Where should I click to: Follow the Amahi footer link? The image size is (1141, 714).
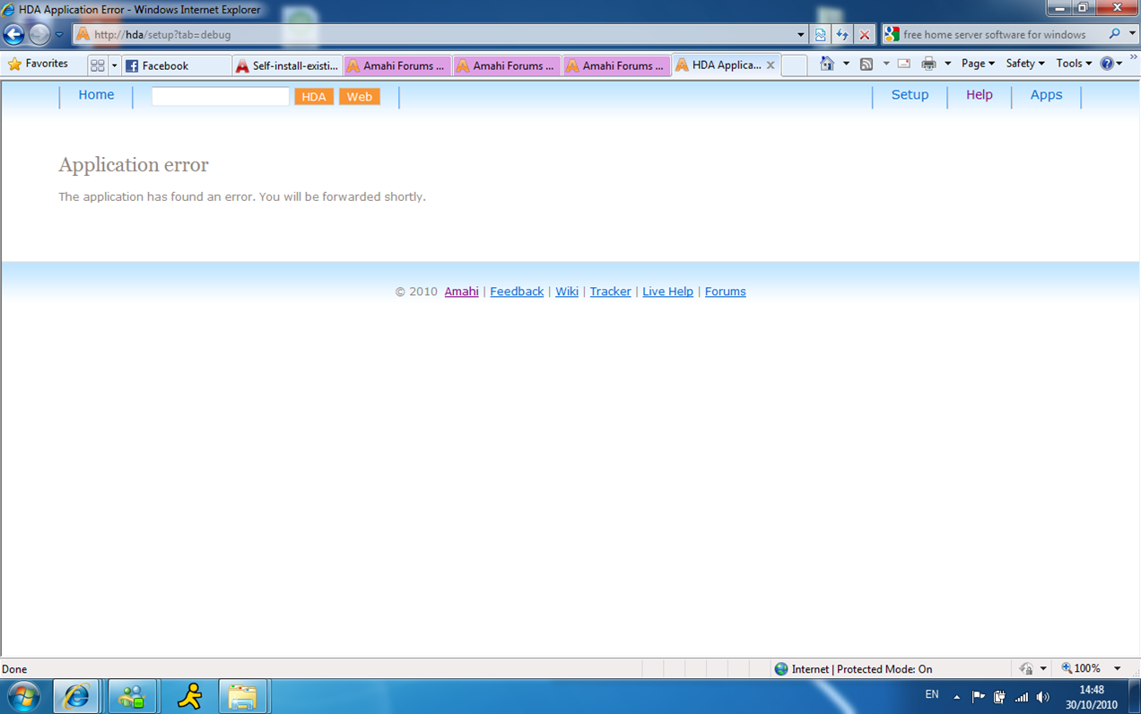pyautogui.click(x=461, y=292)
